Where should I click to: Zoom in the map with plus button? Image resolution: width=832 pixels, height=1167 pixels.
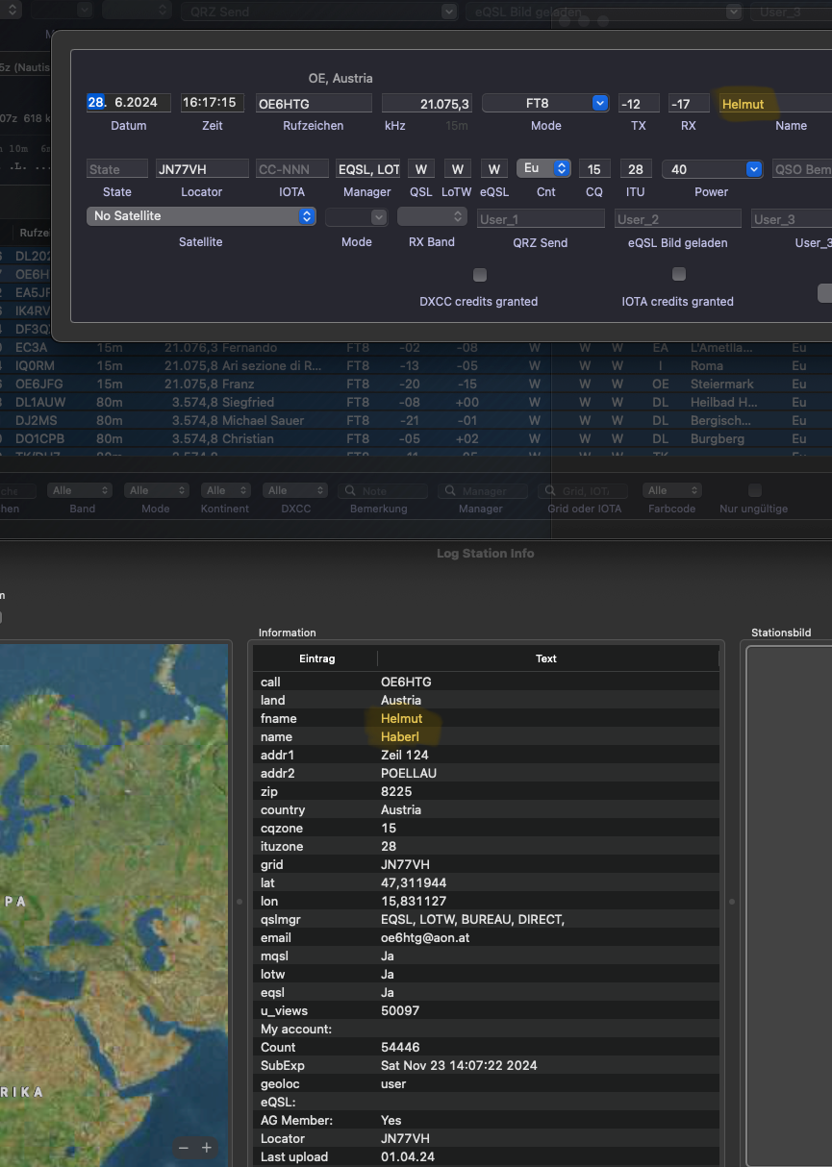[206, 1148]
